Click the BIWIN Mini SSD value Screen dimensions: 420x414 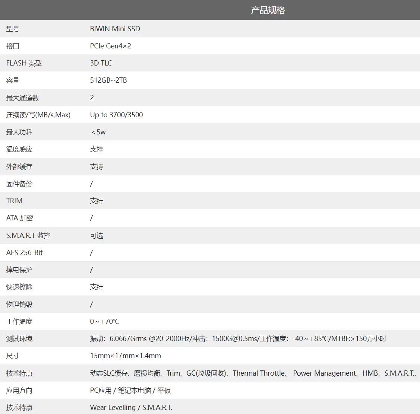click(114, 29)
